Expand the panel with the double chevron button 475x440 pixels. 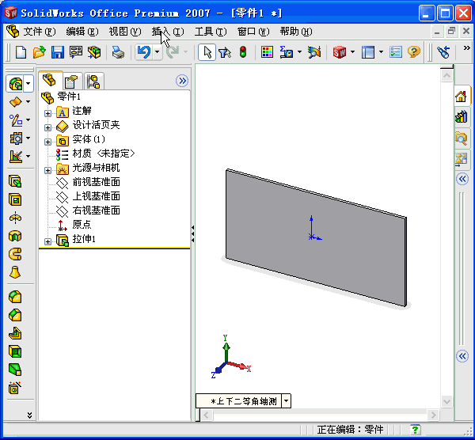click(x=182, y=81)
